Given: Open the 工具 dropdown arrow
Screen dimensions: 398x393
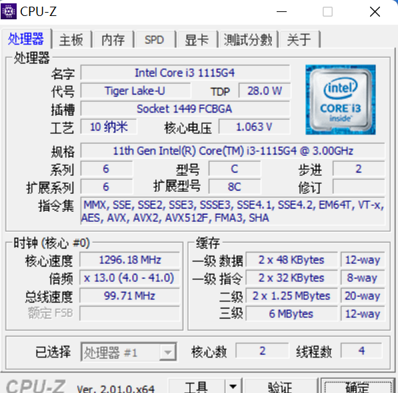Looking at the screenshot, I should [x=233, y=386].
